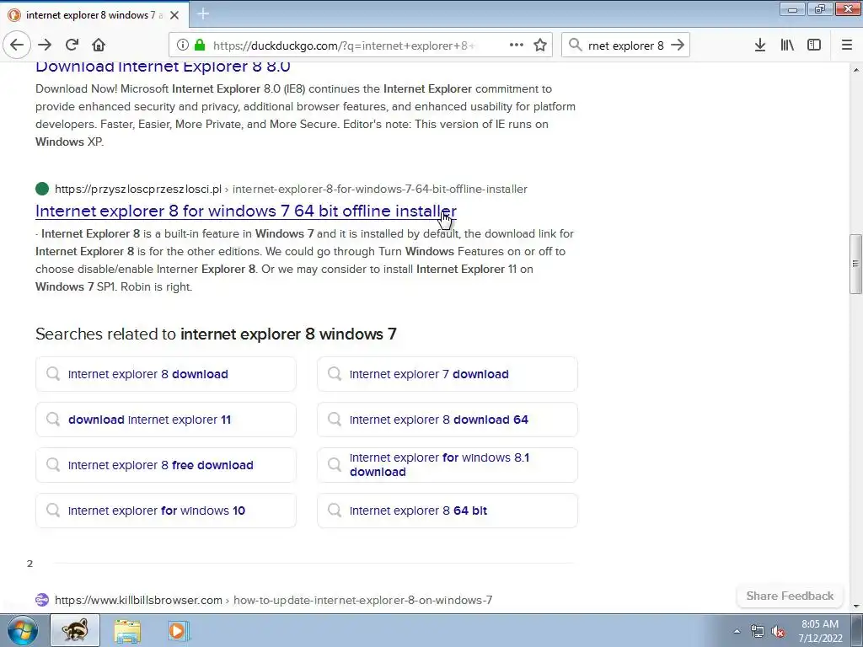
Task: Search related 'internet explorer 8 free download'
Action: point(166,465)
